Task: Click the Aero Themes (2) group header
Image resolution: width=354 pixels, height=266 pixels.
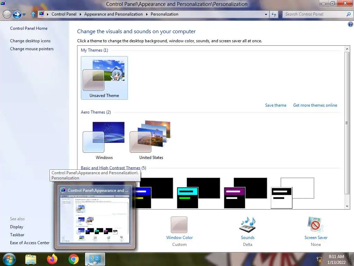Action: (x=96, y=112)
